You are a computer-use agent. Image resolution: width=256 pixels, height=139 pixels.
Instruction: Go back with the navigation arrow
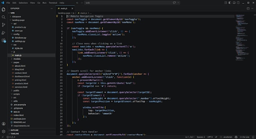77,3
